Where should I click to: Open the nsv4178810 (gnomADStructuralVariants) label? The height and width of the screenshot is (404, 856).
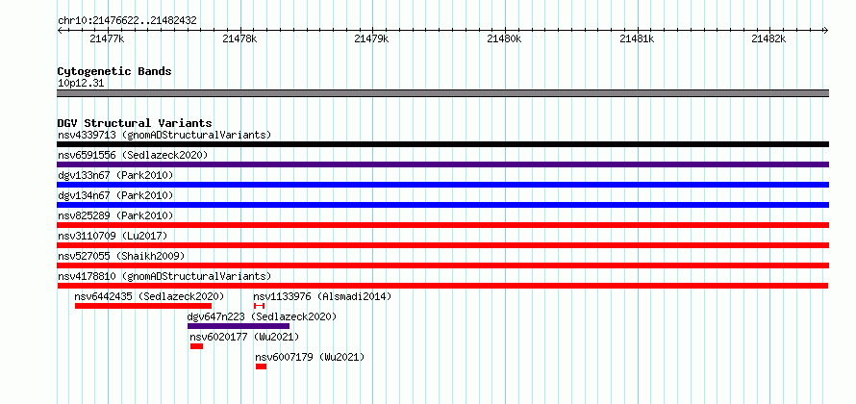(164, 276)
